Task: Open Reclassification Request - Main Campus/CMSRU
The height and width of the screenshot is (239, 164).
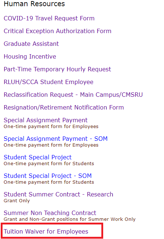Action: (73, 95)
